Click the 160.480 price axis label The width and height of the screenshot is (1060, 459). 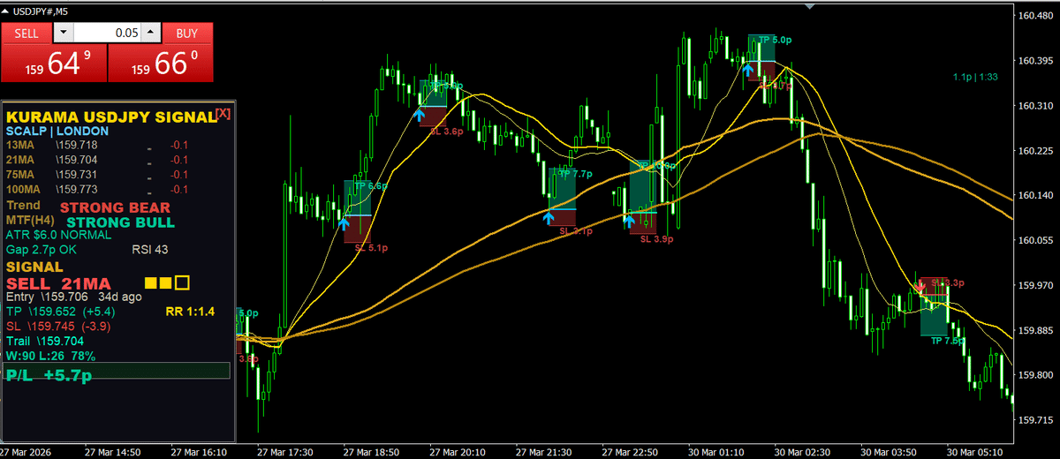point(1037,16)
